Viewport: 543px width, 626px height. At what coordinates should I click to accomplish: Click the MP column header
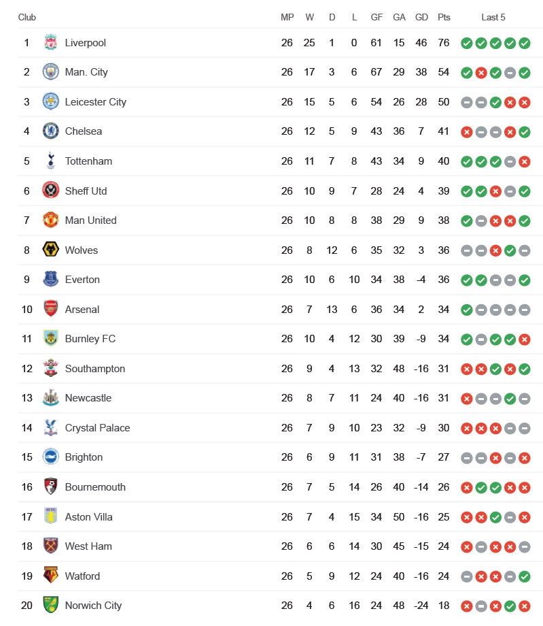click(x=287, y=17)
